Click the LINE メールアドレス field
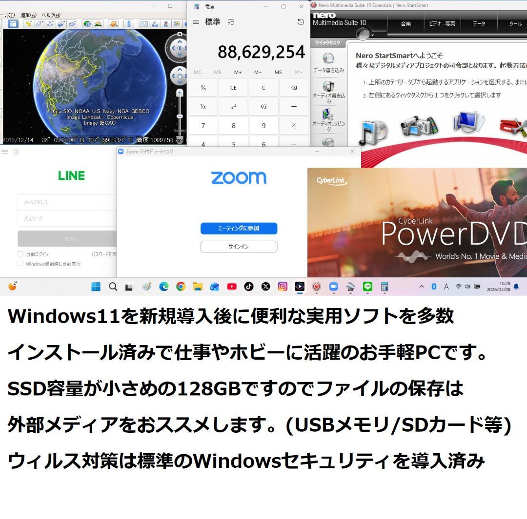527x519 pixels. [x=67, y=202]
